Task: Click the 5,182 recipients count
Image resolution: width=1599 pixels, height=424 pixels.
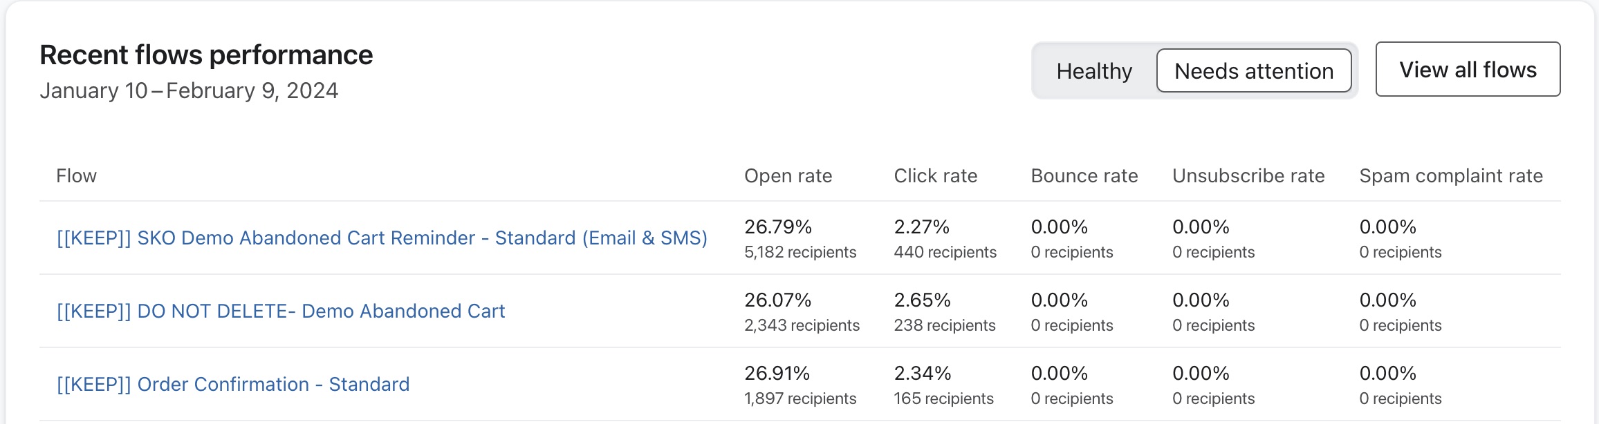Action: point(801,252)
